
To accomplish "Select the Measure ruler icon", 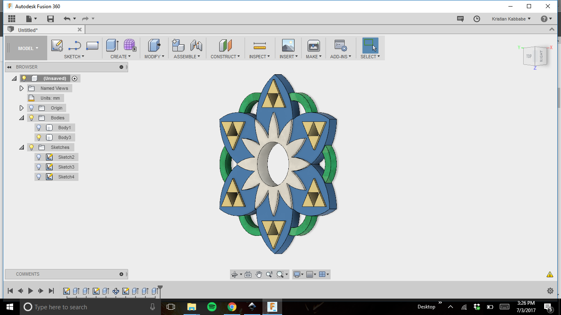I will (260, 45).
